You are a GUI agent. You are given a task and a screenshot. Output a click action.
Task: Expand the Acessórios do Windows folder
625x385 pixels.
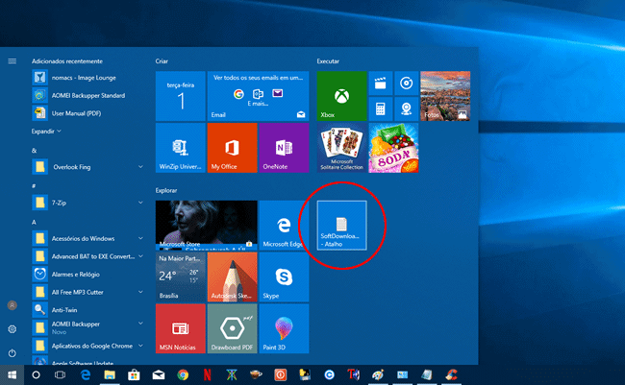pos(141,238)
